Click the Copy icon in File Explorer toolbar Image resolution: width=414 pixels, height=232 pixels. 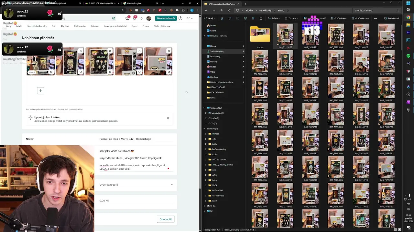230,18
